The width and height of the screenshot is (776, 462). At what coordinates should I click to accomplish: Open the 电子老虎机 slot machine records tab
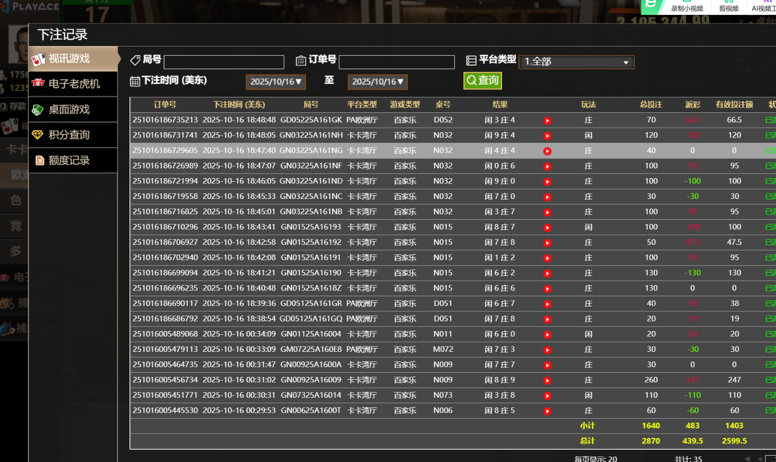[73, 84]
